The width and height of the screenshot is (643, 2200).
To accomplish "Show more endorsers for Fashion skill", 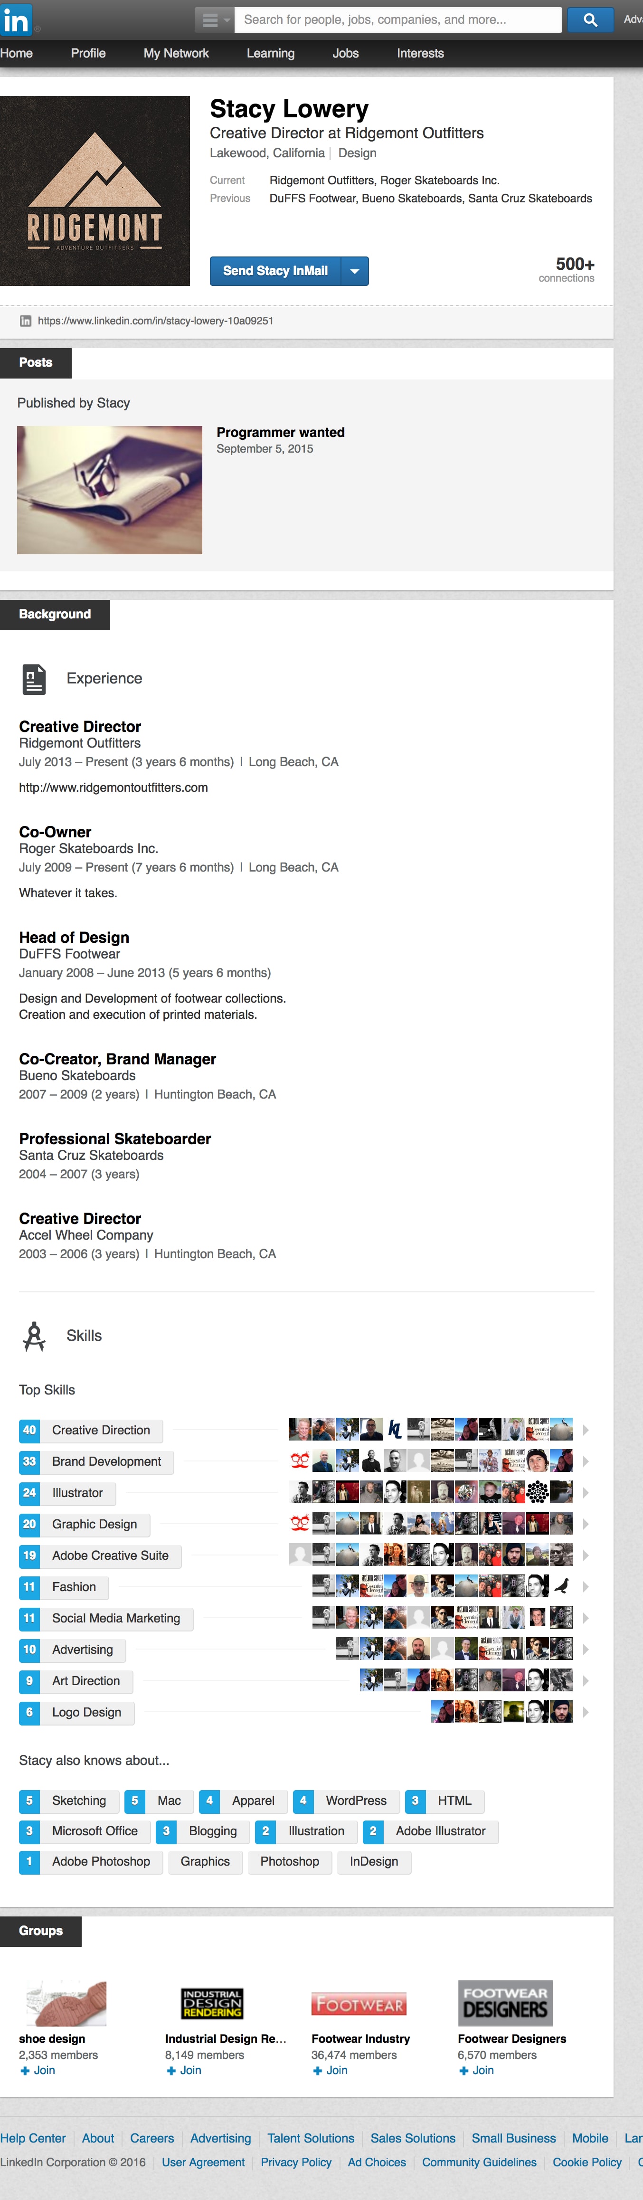I will coord(586,1586).
